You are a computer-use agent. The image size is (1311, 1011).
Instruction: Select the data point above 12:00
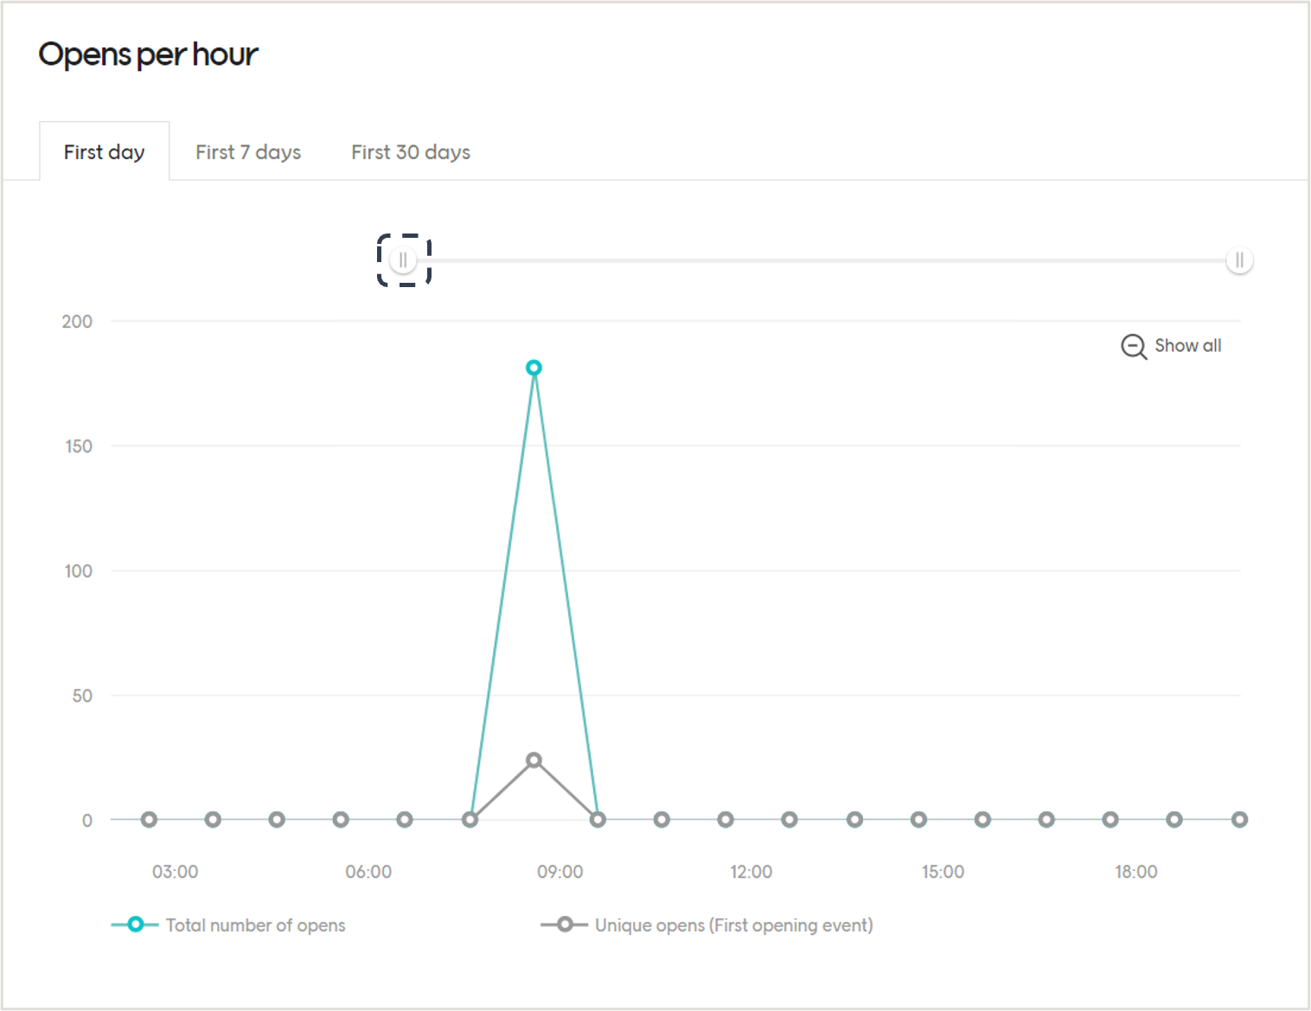[x=725, y=819]
